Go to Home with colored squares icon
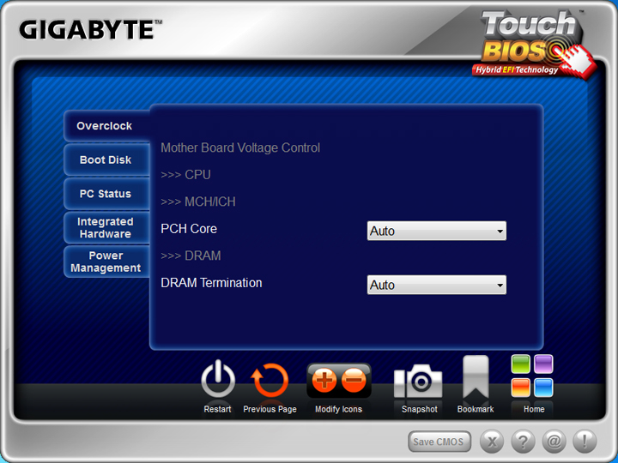Image resolution: width=618 pixels, height=463 pixels. pos(532,376)
